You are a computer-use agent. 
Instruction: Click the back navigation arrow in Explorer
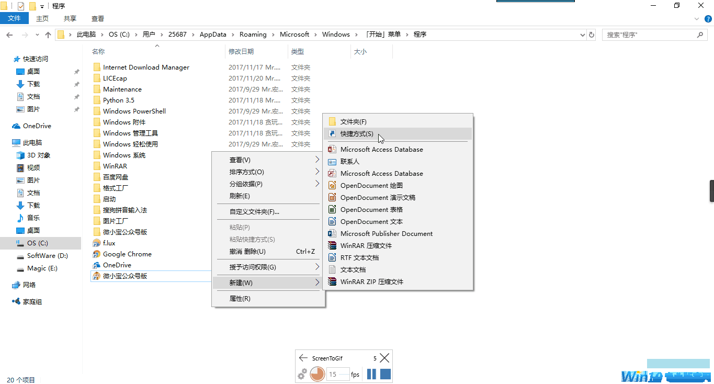click(x=9, y=35)
